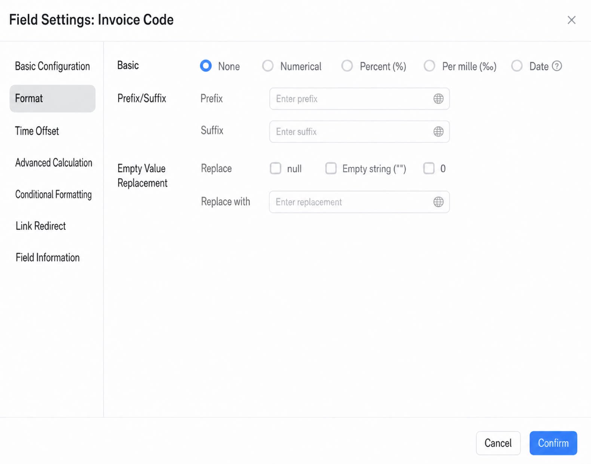Click the Confirm button
Viewport: 591px width, 464px height.
coord(553,443)
